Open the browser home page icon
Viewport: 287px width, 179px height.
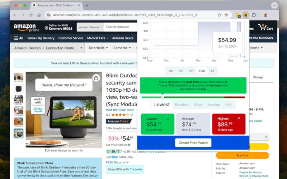pos(39,15)
